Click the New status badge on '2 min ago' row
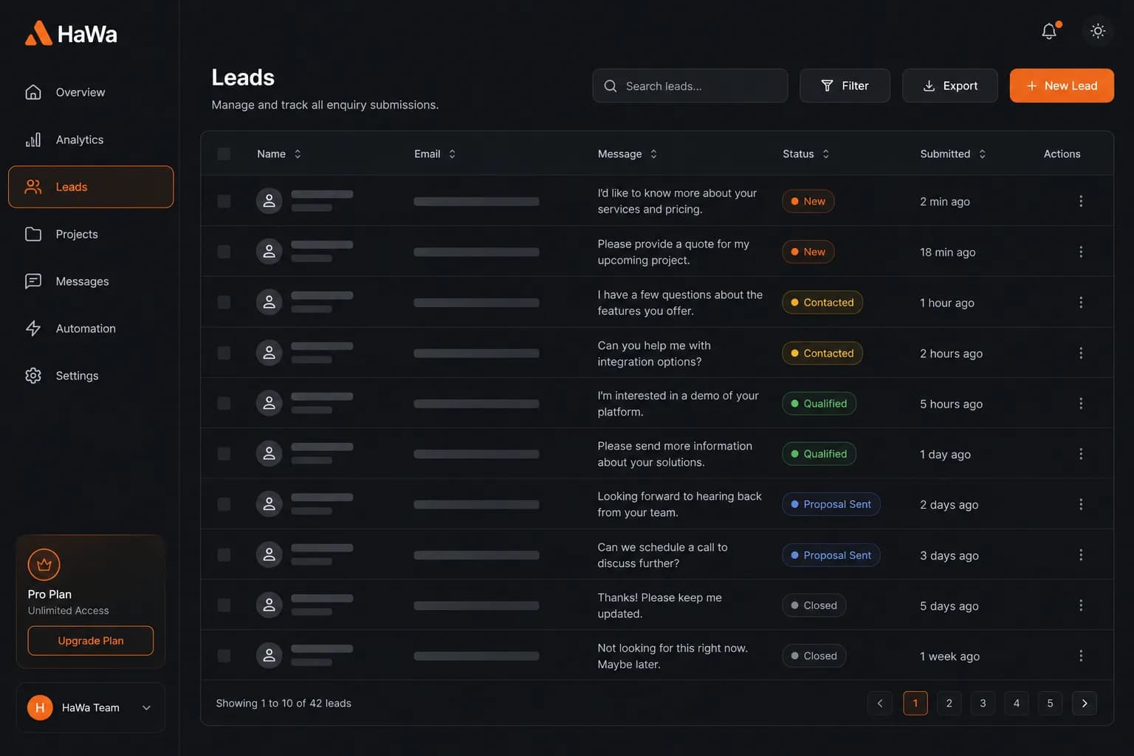Image resolution: width=1134 pixels, height=756 pixels. [x=808, y=201]
